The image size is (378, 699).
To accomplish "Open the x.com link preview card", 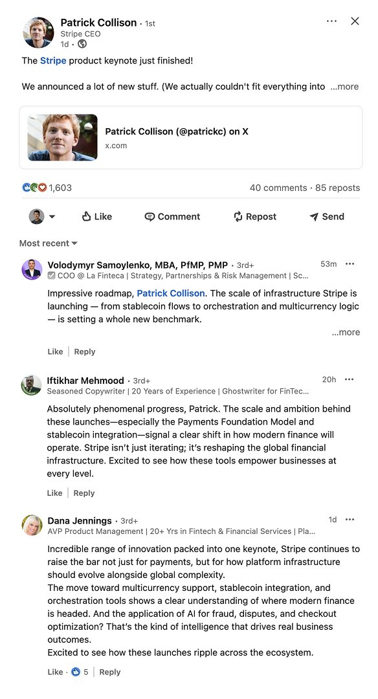I will tap(191, 138).
